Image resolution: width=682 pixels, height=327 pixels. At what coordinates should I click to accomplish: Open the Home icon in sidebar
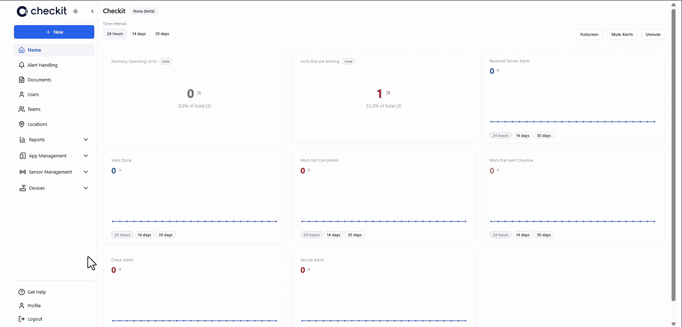[x=22, y=50]
